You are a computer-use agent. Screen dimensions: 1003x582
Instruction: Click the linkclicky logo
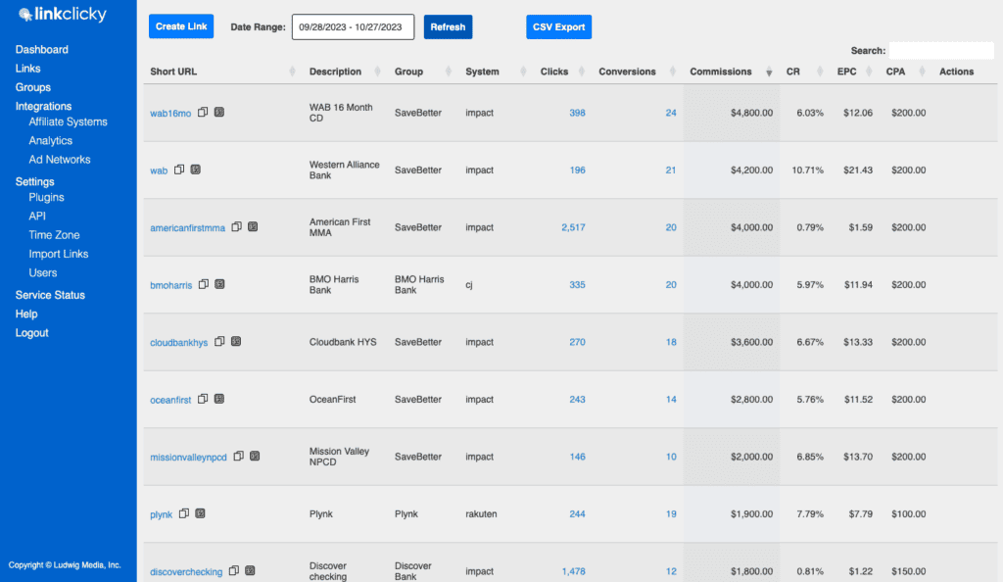(63, 15)
